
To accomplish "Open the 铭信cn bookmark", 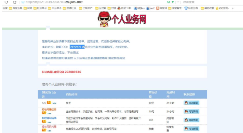I will pos(139,8).
